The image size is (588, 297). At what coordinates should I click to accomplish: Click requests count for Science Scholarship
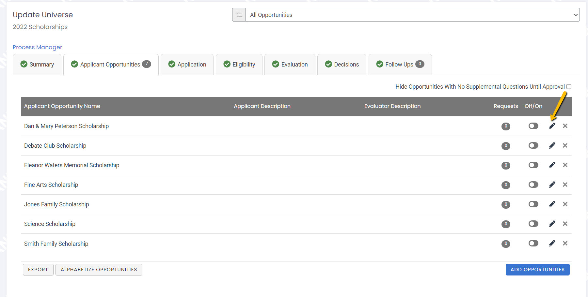(506, 224)
